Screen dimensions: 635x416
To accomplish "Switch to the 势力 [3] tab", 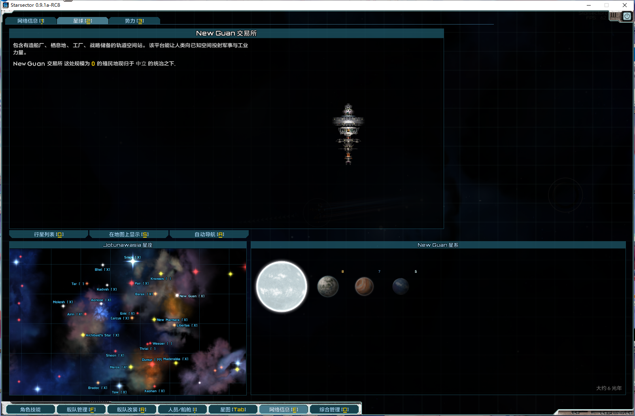I will tap(134, 21).
